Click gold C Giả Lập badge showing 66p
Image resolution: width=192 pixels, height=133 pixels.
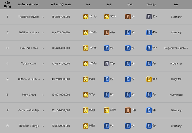[x=149, y=79]
